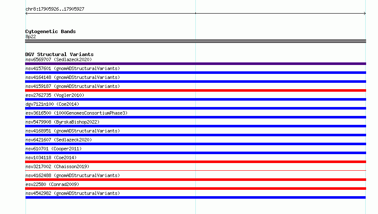The width and height of the screenshot is (378, 214).
Task: Select the blue bar under nsv6421607
Action: (x=195, y=144)
